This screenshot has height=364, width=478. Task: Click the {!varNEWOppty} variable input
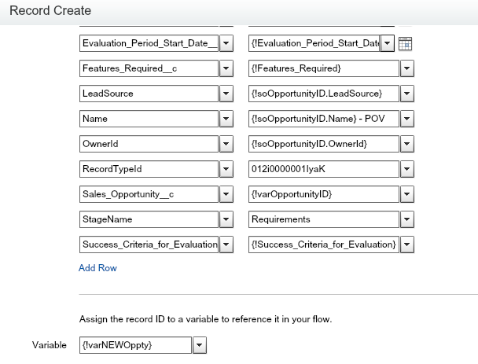point(135,345)
